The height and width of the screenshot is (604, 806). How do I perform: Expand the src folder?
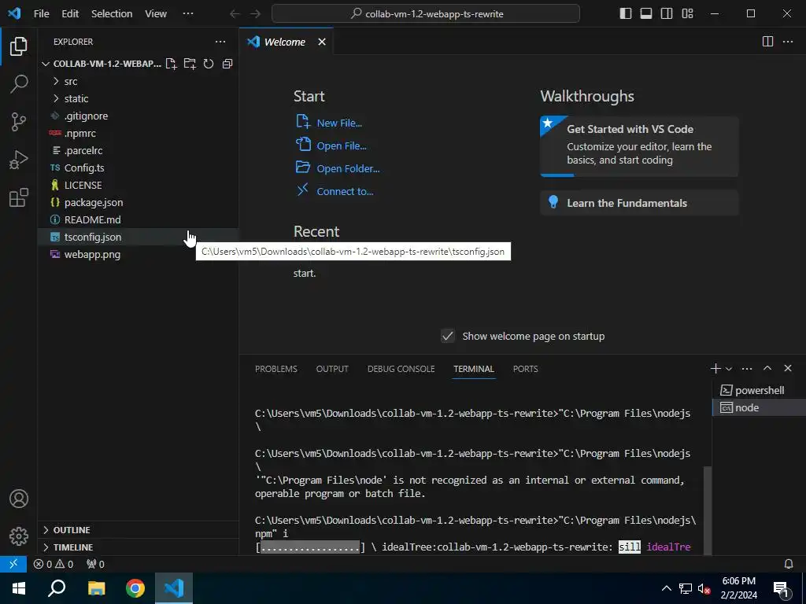(138, 81)
